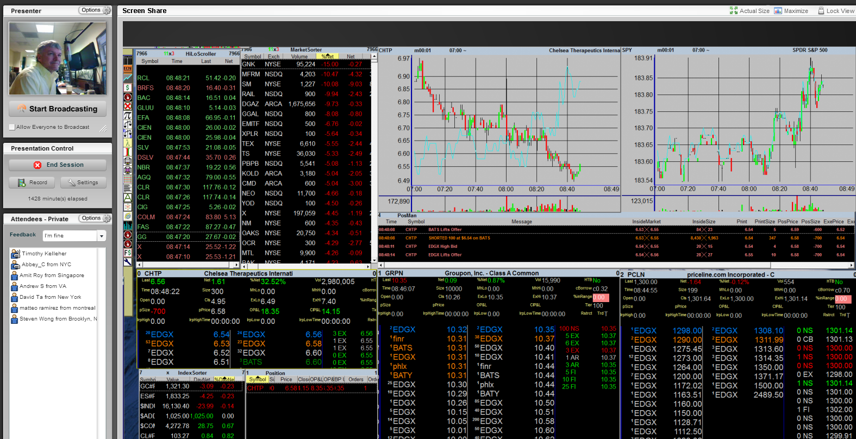The image size is (856, 439).
Task: Click HiLoScroller scrollbar right arrow
Action: [x=236, y=265]
